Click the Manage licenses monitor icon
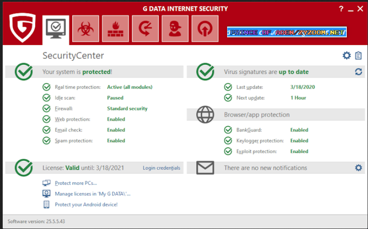Screen dimensions: 368x229 point(47,193)
